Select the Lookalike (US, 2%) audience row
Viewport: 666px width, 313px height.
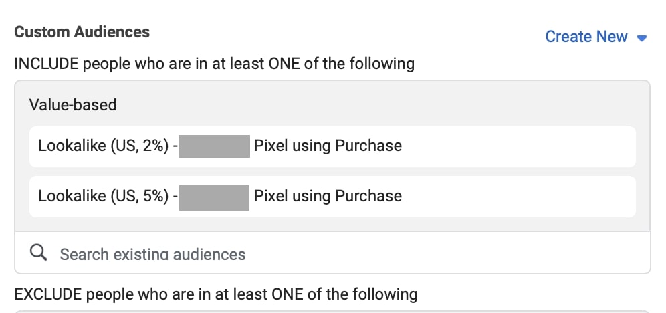332,146
